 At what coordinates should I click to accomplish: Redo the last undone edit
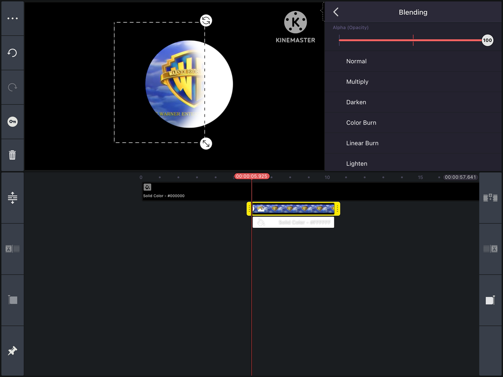coord(13,87)
